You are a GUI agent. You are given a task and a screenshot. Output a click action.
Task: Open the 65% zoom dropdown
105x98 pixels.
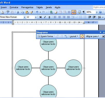coord(97,12)
